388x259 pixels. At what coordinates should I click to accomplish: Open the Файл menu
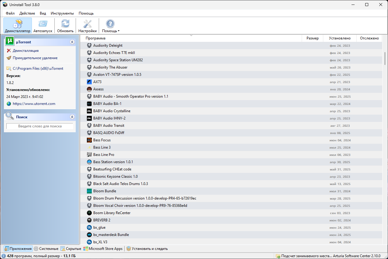tap(10, 13)
